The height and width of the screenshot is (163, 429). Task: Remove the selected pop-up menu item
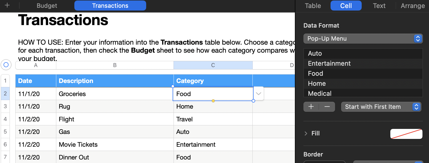(327, 107)
